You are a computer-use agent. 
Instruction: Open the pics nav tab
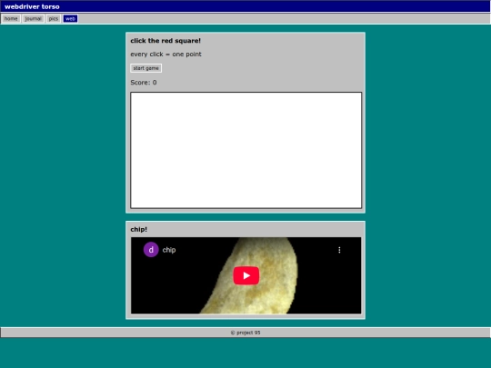coord(54,19)
